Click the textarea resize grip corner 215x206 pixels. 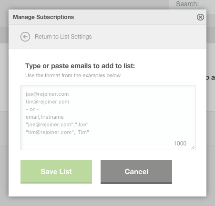tap(193, 148)
